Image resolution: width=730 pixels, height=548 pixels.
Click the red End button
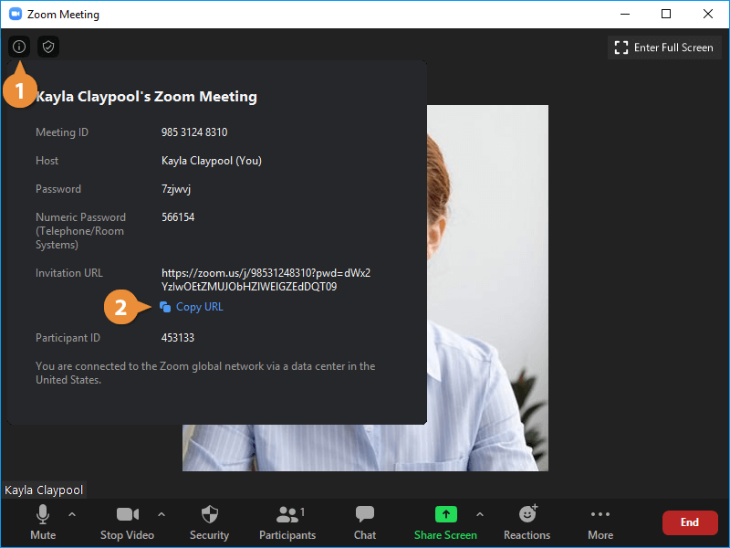(689, 522)
